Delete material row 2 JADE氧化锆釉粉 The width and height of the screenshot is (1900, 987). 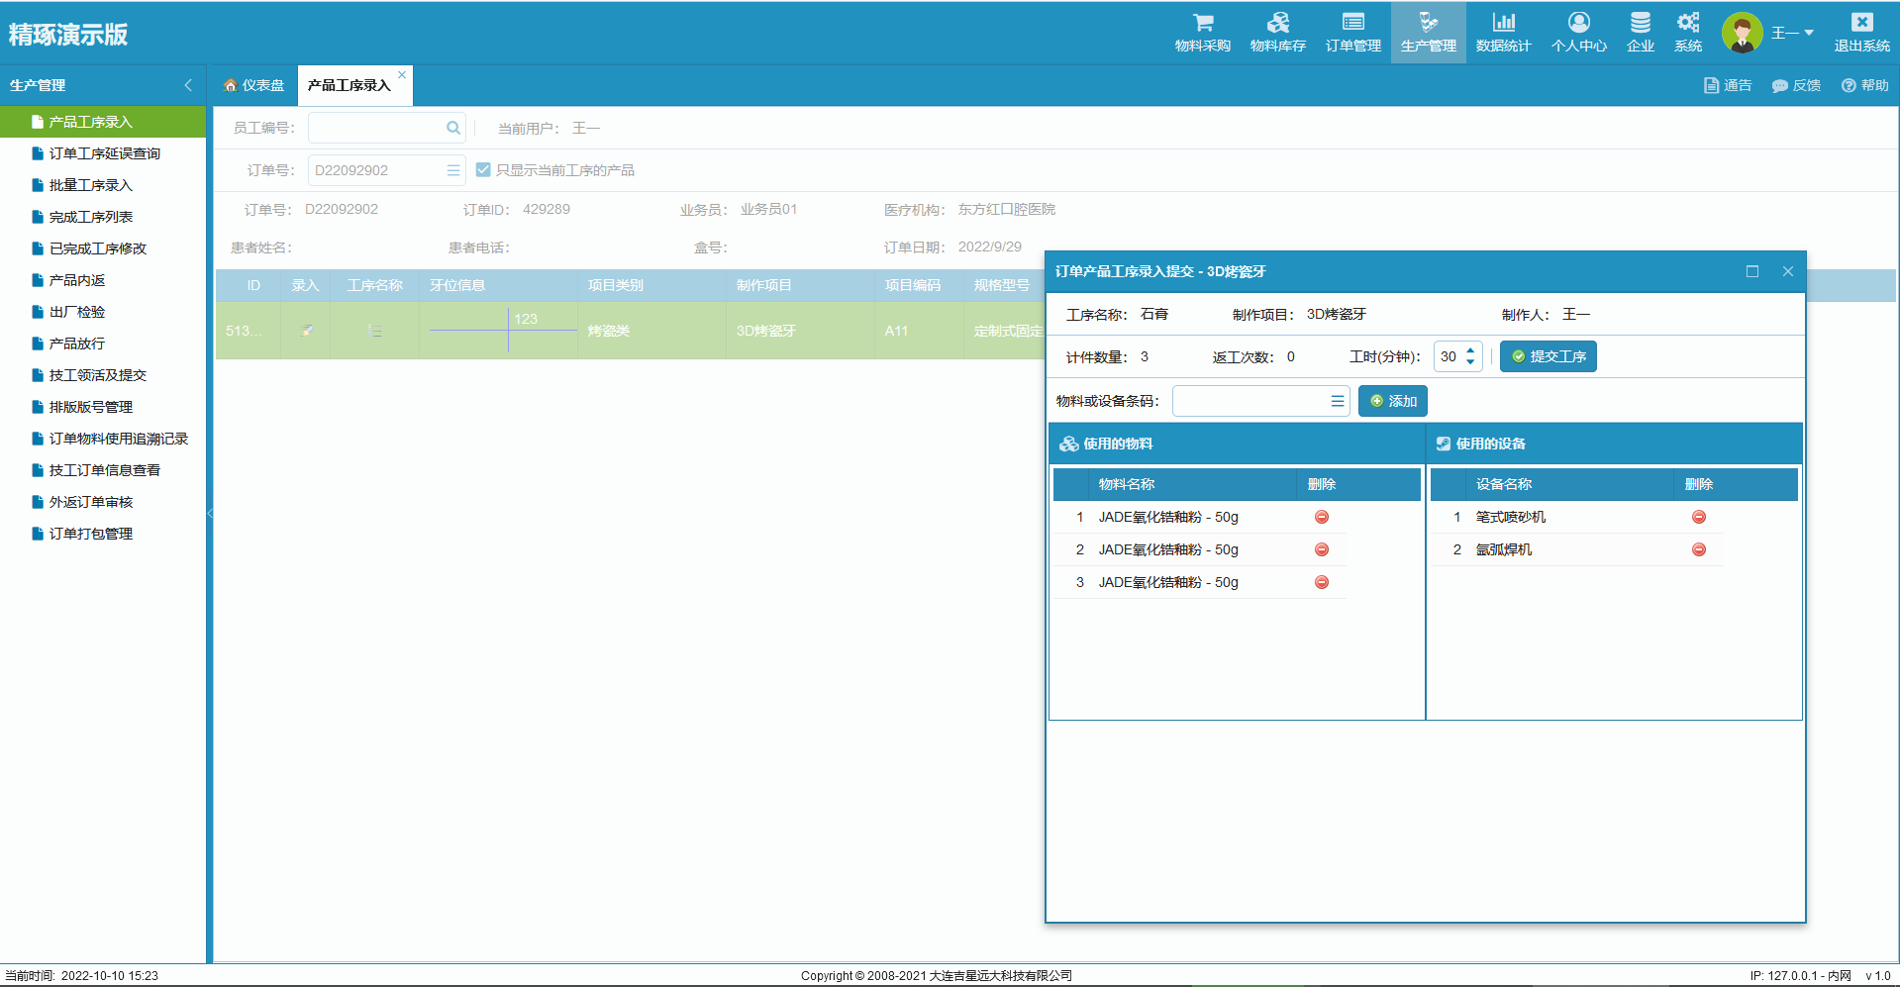[x=1321, y=549]
